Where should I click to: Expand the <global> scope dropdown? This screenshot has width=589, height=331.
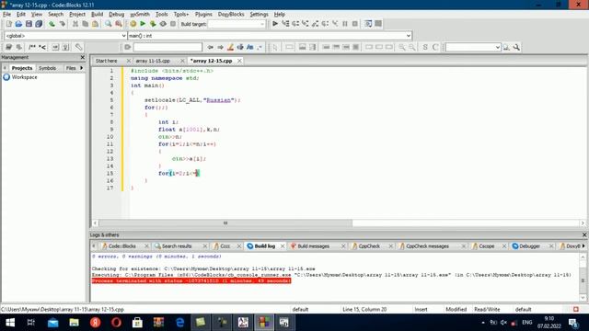[123, 36]
